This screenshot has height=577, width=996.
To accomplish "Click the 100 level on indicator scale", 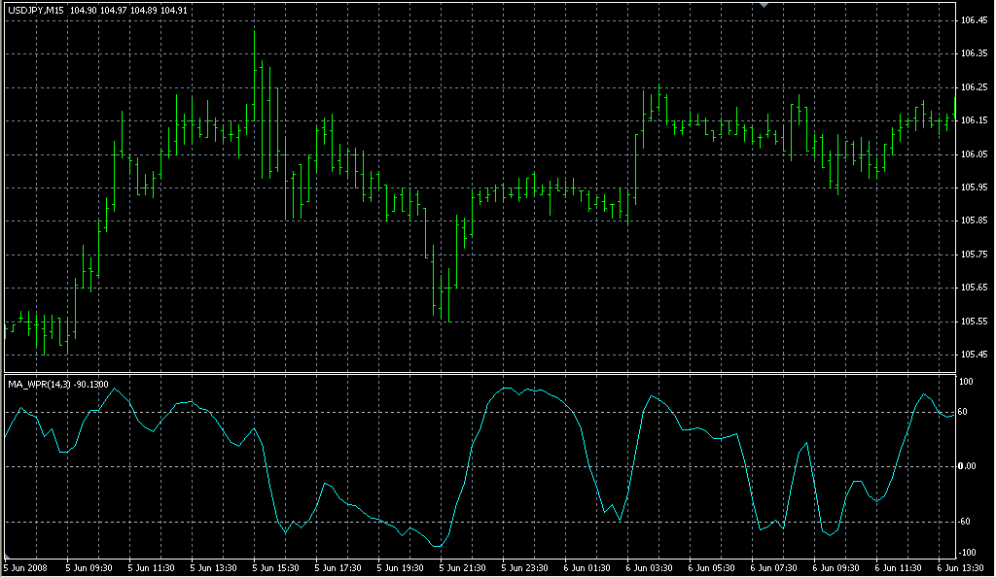I will click(966, 382).
